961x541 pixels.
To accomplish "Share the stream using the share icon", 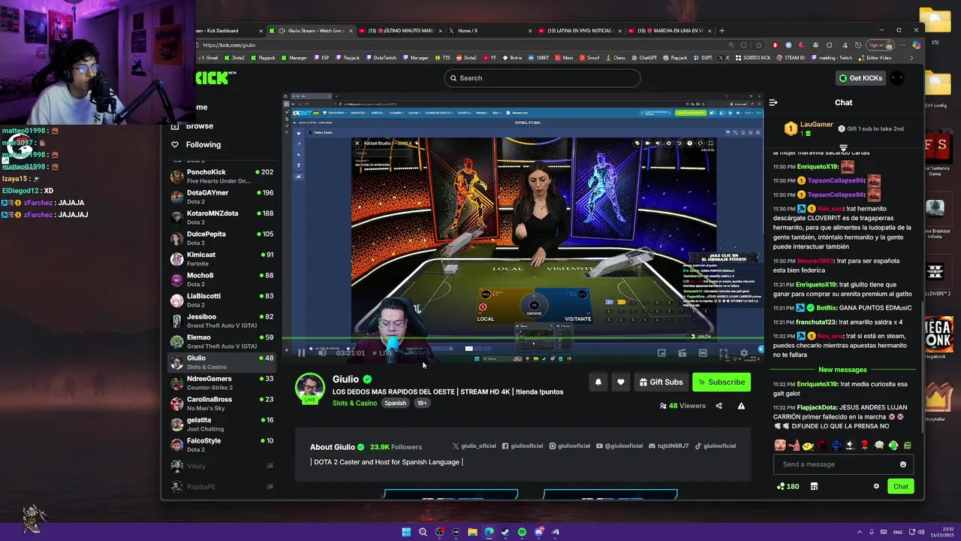I will (718, 406).
